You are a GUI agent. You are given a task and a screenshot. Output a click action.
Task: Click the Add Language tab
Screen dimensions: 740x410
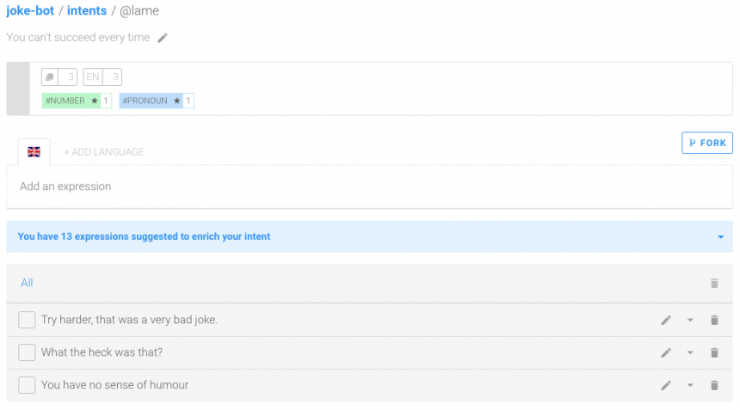click(x=103, y=152)
